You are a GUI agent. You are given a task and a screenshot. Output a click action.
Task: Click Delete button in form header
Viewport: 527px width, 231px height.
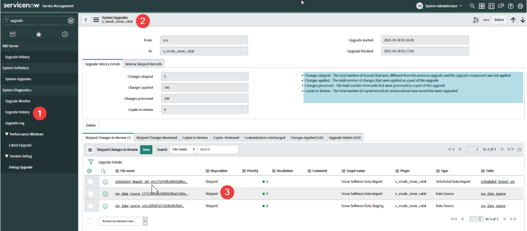[x=499, y=20]
